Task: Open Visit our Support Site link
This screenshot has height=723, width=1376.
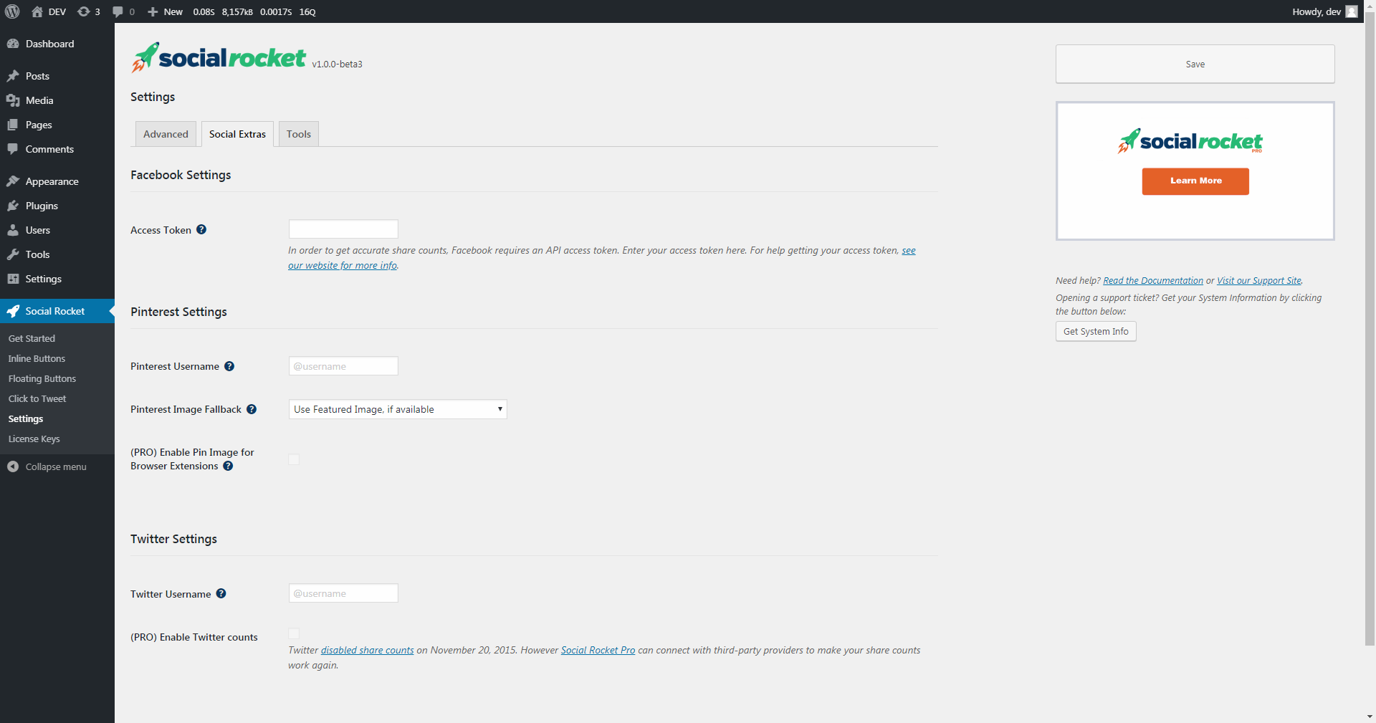Action: (x=1259, y=280)
